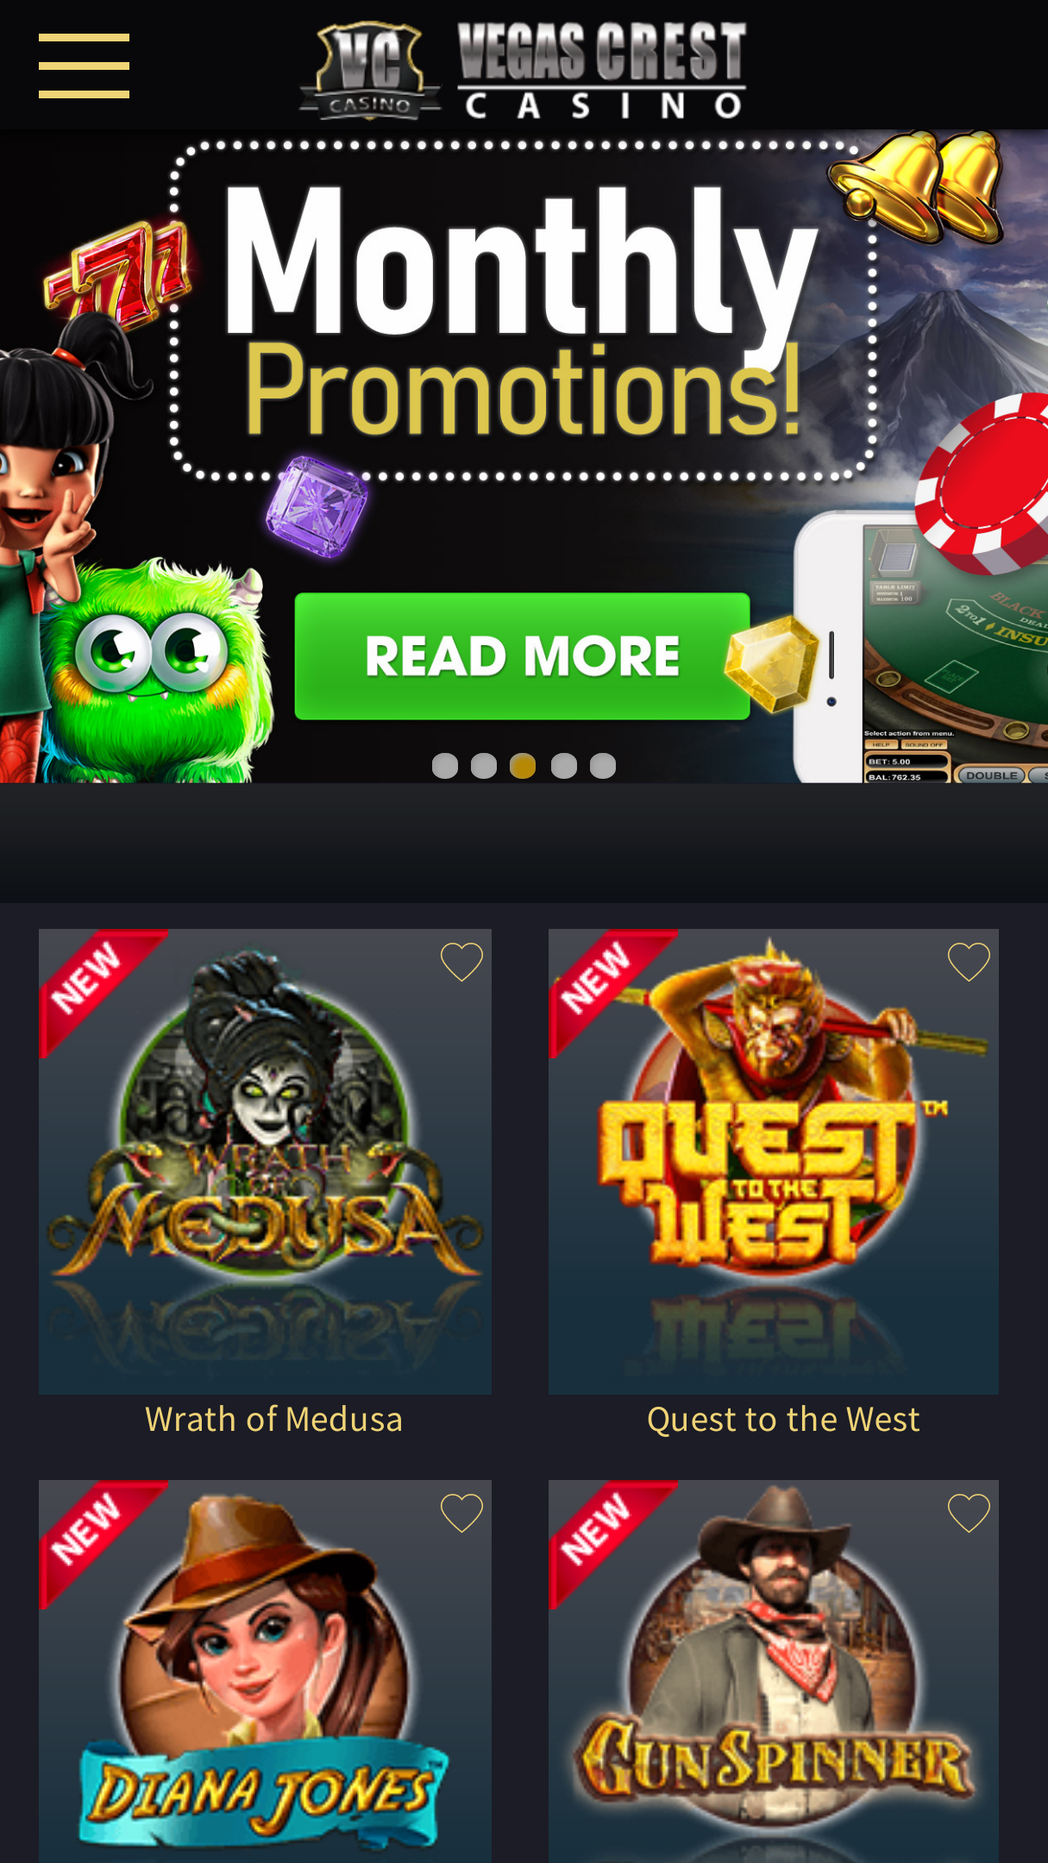Select the first carousel dot

(445, 766)
